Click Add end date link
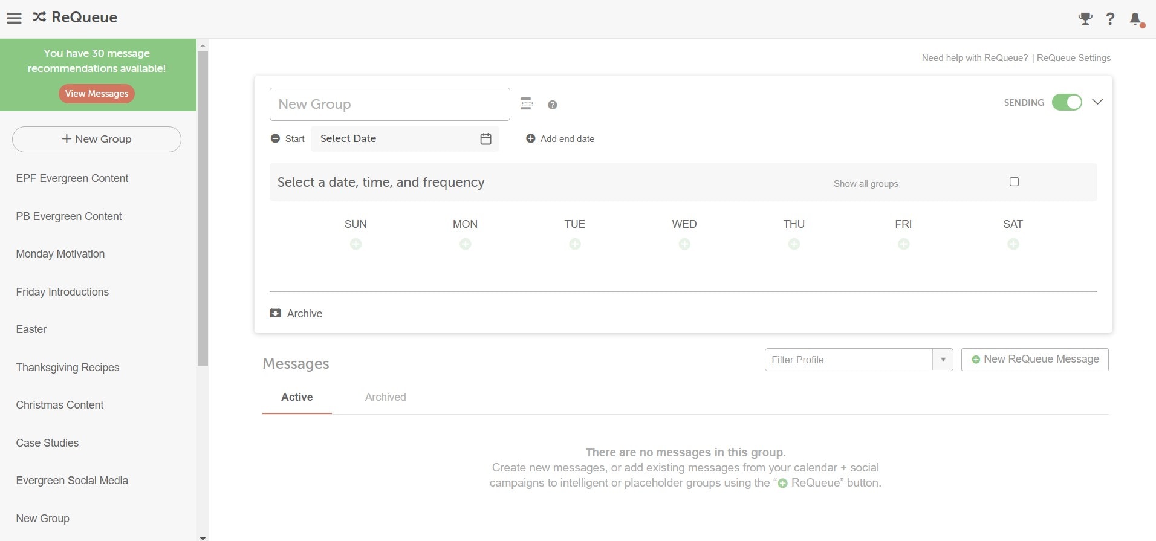This screenshot has height=541, width=1156. point(567,139)
